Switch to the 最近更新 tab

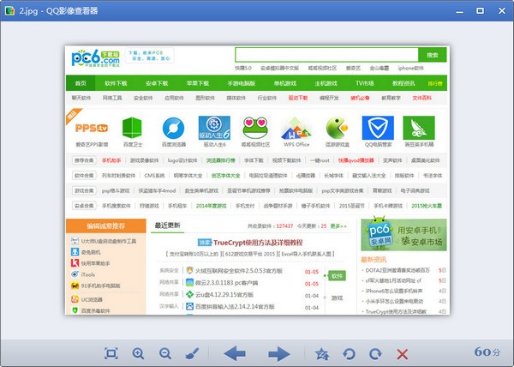click(168, 226)
